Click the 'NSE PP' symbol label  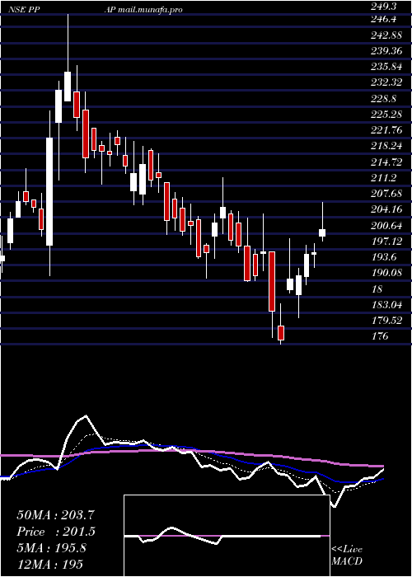click(24, 10)
